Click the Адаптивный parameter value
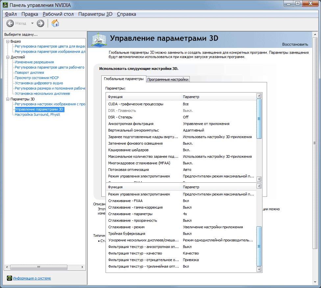The height and width of the screenshot is (288, 321). [193, 130]
